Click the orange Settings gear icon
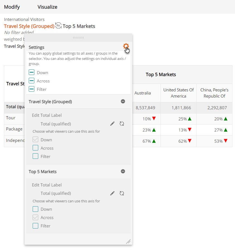The width and height of the screenshot is (235, 250). 126,46
